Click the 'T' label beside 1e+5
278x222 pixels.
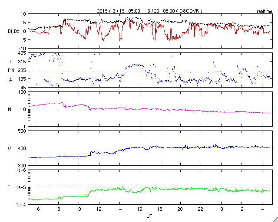point(9,187)
